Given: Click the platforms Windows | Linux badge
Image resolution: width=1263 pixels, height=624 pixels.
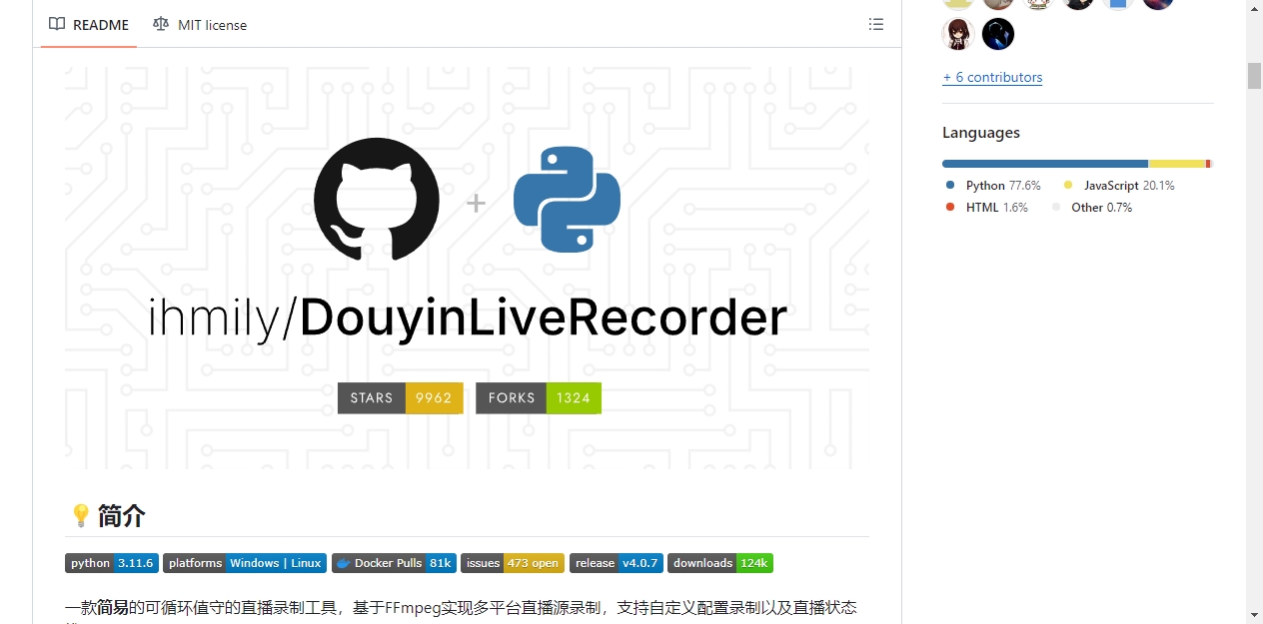Looking at the screenshot, I should [245, 563].
